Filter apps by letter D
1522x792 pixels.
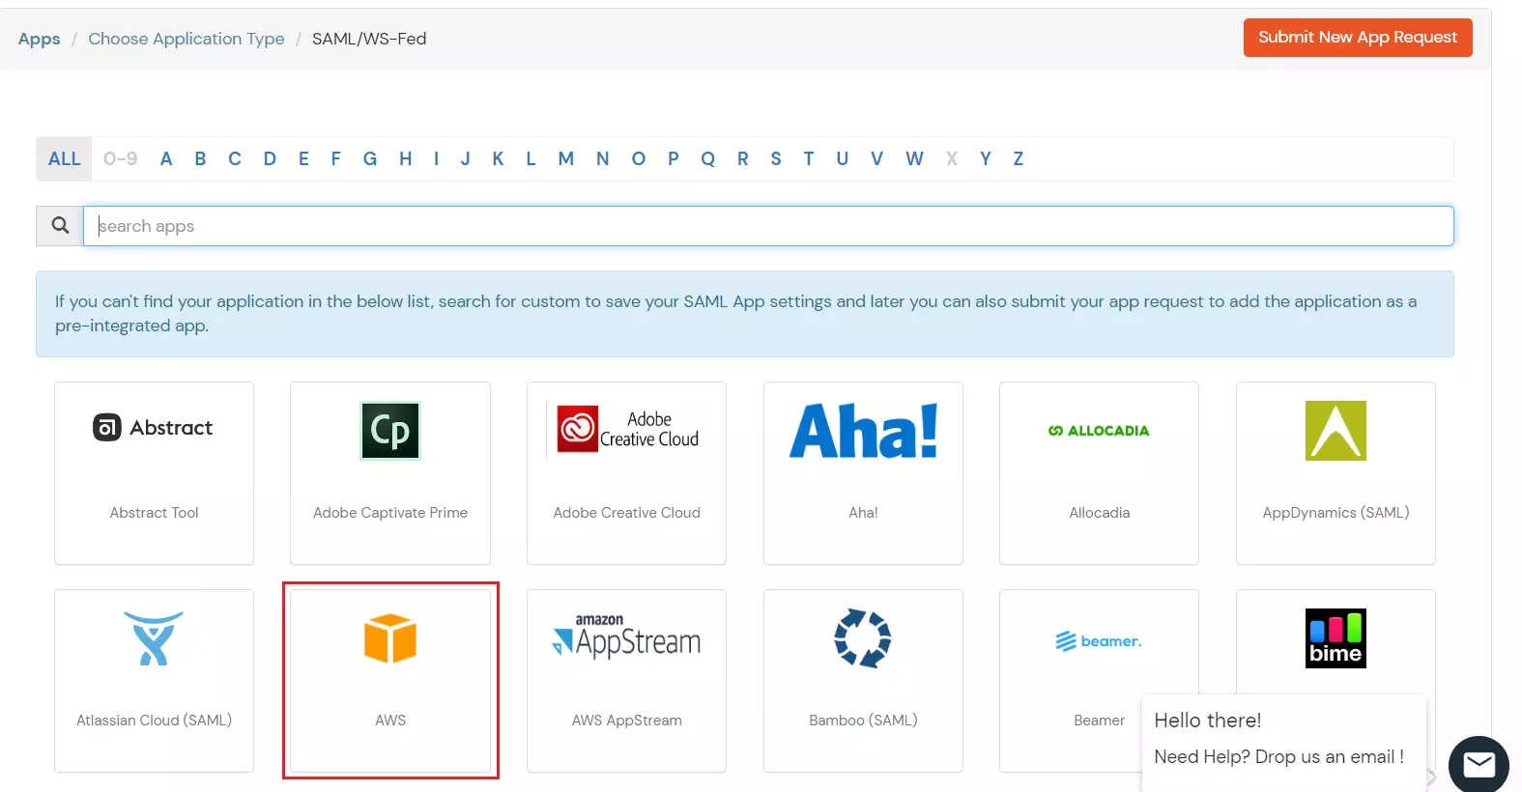pyautogui.click(x=270, y=158)
